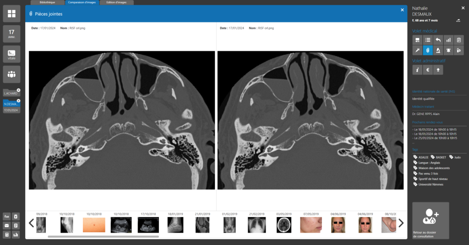Open the microscope lab results icon
The image size is (469, 245).
coord(438,50)
